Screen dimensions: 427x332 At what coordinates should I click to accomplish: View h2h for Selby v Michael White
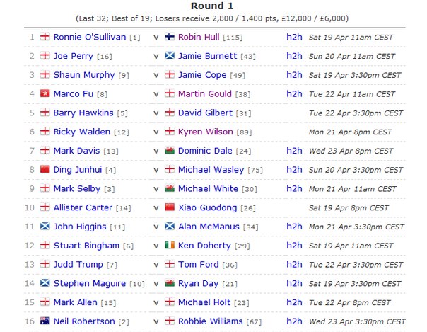pos(294,188)
